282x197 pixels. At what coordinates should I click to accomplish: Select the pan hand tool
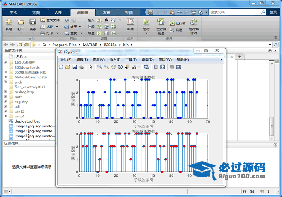pyautogui.click(x=113, y=67)
